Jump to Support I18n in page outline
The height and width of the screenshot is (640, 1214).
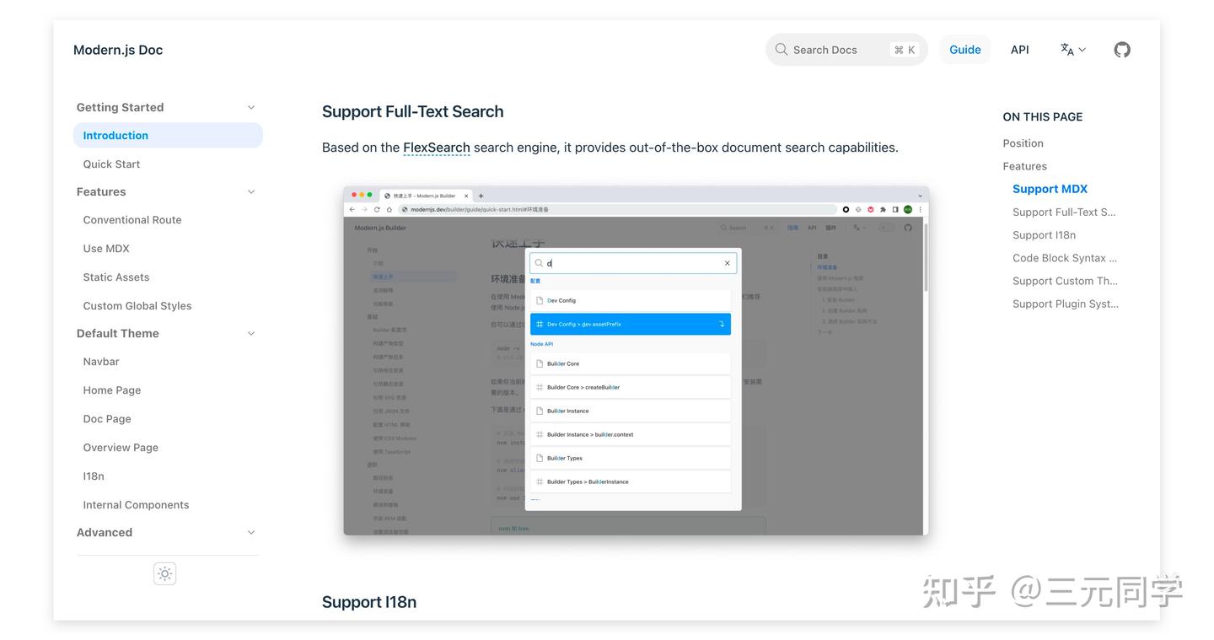[x=1044, y=235]
